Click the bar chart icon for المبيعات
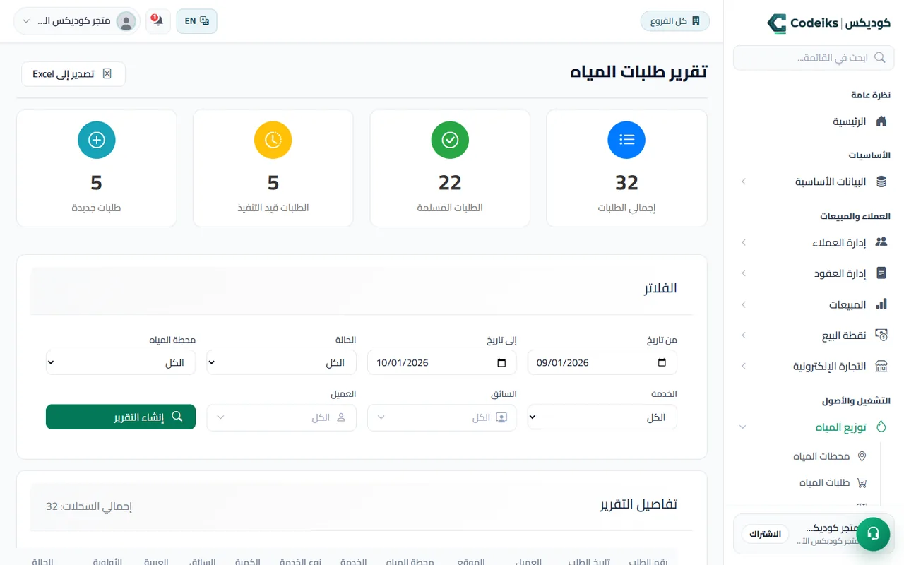Image resolution: width=904 pixels, height=565 pixels. pyautogui.click(x=881, y=304)
